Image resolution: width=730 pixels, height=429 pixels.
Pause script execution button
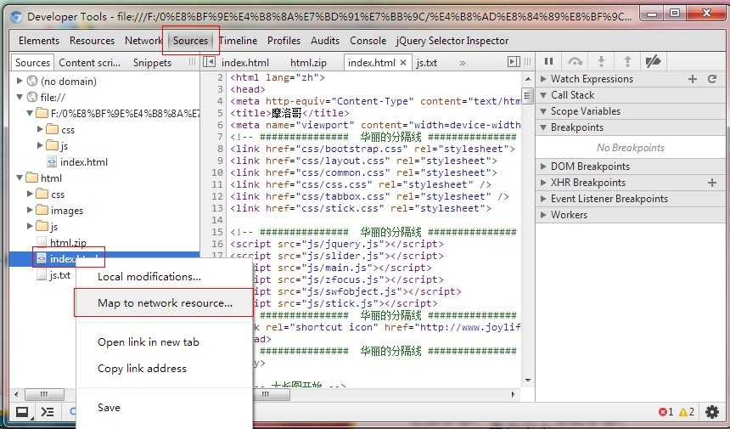[x=549, y=61]
